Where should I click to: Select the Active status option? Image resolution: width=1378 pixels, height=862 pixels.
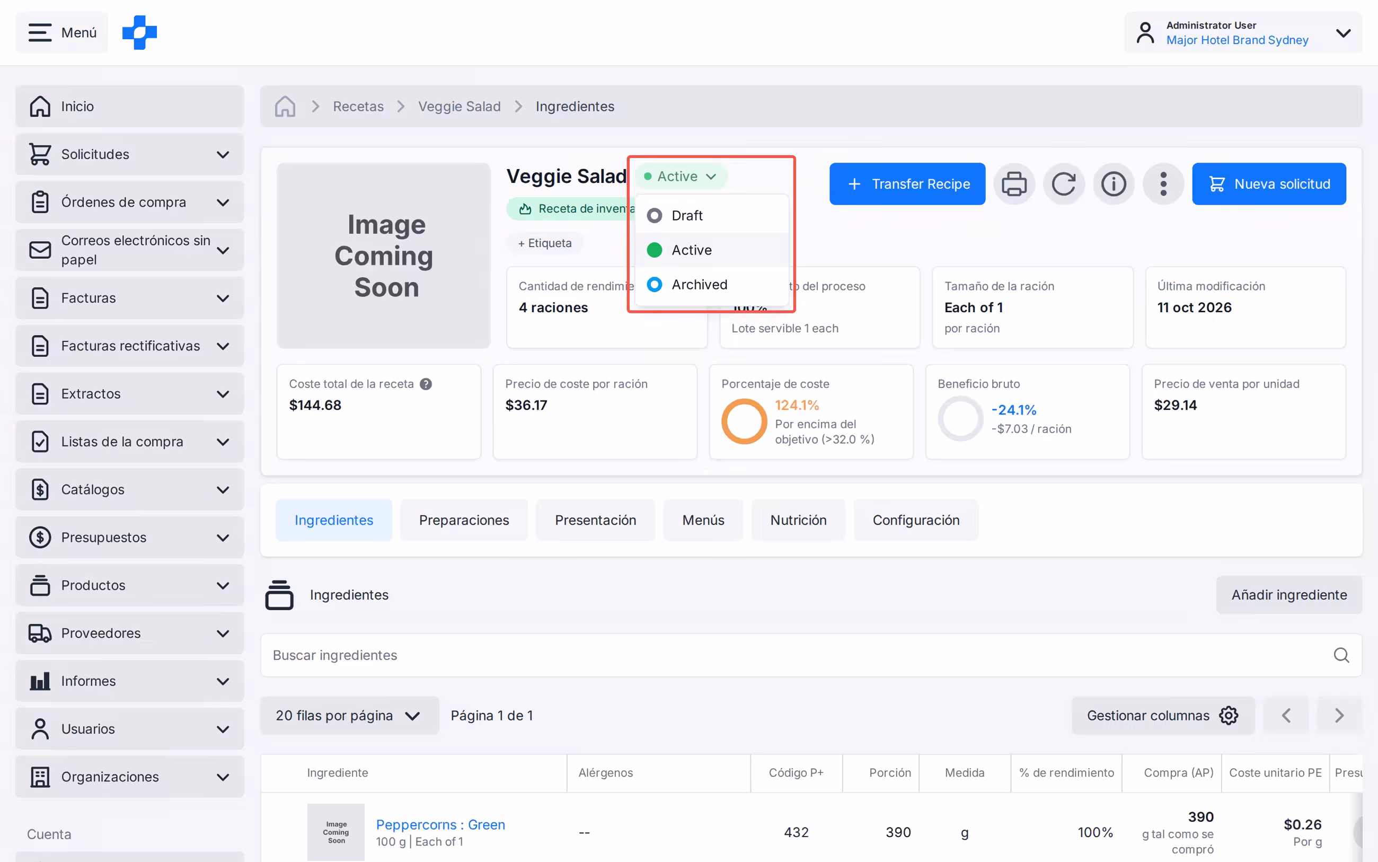click(x=712, y=250)
